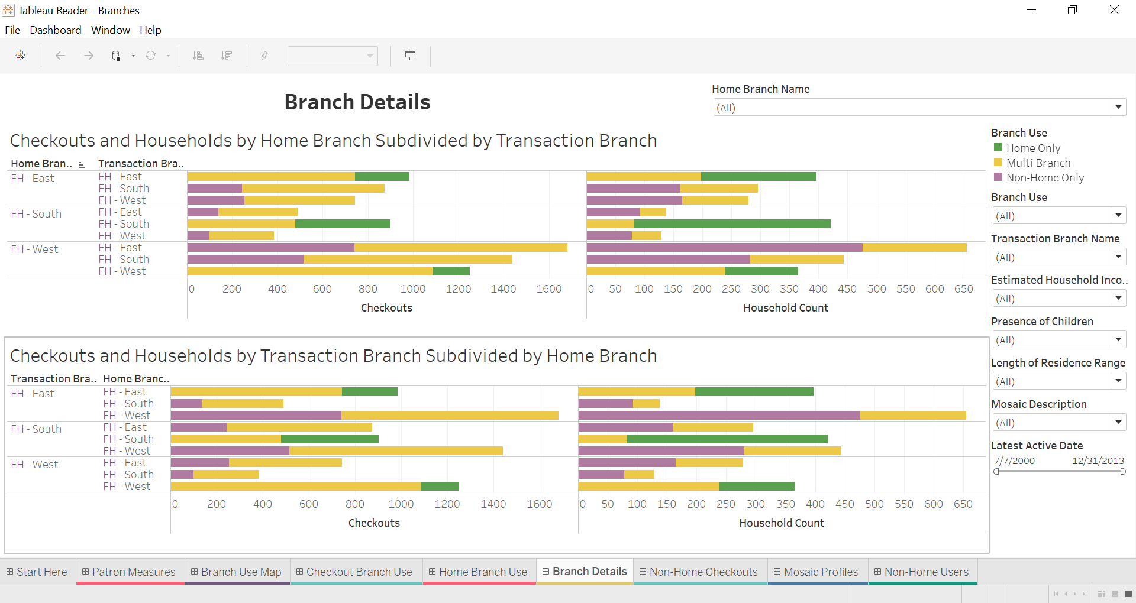
Task: Click sort icon beside Home Bran.. header
Action: (x=82, y=164)
